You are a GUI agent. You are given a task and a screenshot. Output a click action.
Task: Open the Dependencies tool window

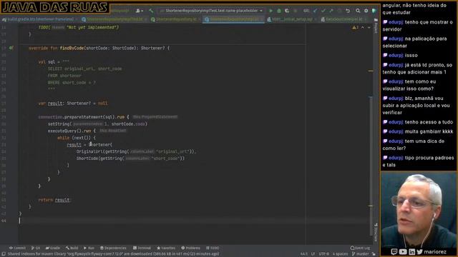tap(113, 248)
